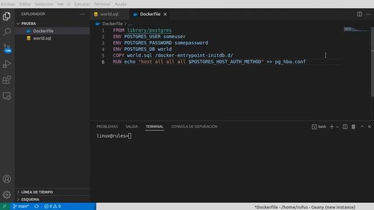This screenshot has height=210, width=374.
Task: Open the Search view in activity bar
Action: click(x=6, y=32)
